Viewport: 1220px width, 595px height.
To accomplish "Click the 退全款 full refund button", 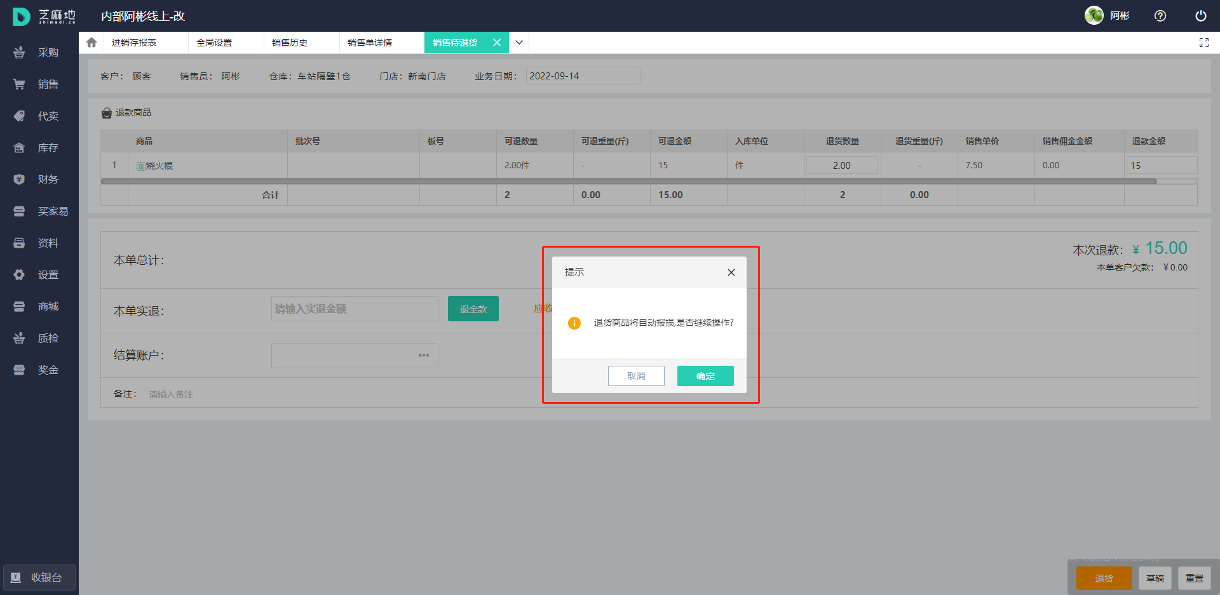I will [x=473, y=309].
